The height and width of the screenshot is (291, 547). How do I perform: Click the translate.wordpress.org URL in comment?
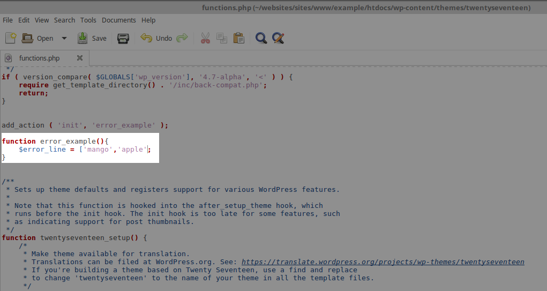click(383, 262)
